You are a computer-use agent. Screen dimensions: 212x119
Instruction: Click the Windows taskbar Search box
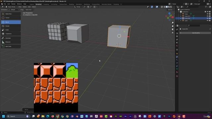click(x=18, y=116)
